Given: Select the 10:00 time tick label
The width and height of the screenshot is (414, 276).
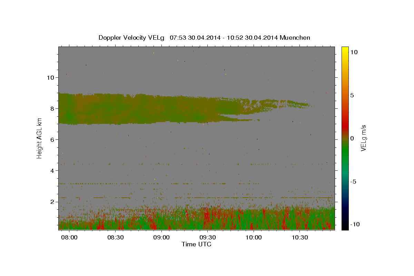Looking at the screenshot, I should click(x=254, y=237).
